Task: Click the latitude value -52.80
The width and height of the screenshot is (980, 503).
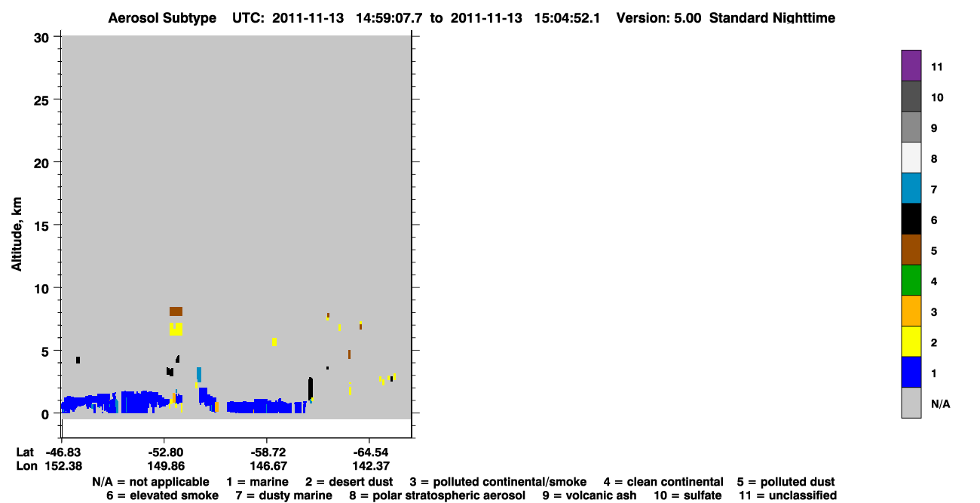Action: tap(164, 452)
